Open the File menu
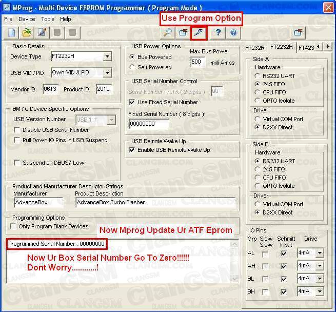The height and width of the screenshot is (312, 336). (8, 19)
